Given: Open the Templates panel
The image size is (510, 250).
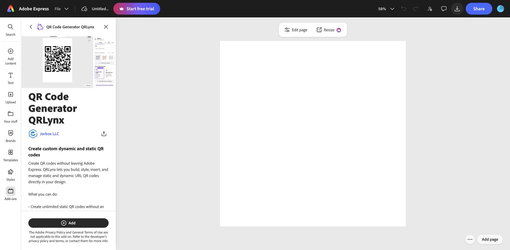Looking at the screenshot, I should click(11, 156).
